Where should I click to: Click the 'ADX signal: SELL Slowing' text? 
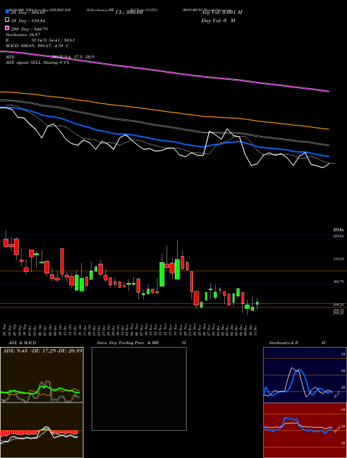[31, 62]
